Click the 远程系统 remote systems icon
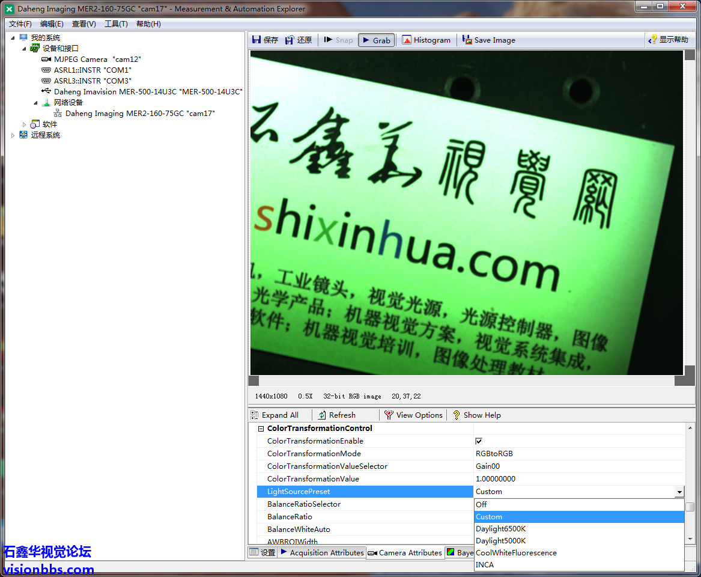The height and width of the screenshot is (577, 701). (x=23, y=135)
